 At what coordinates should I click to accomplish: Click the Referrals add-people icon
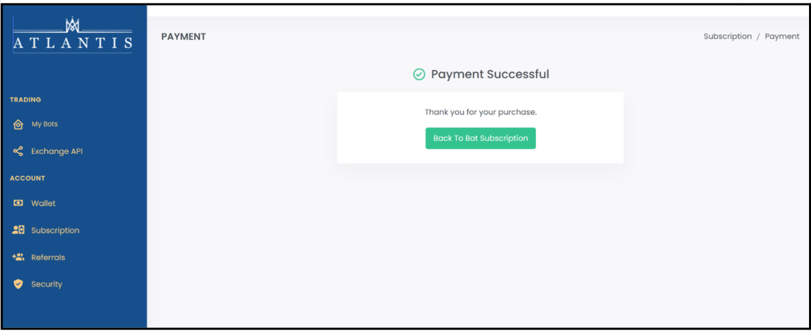[x=19, y=257]
